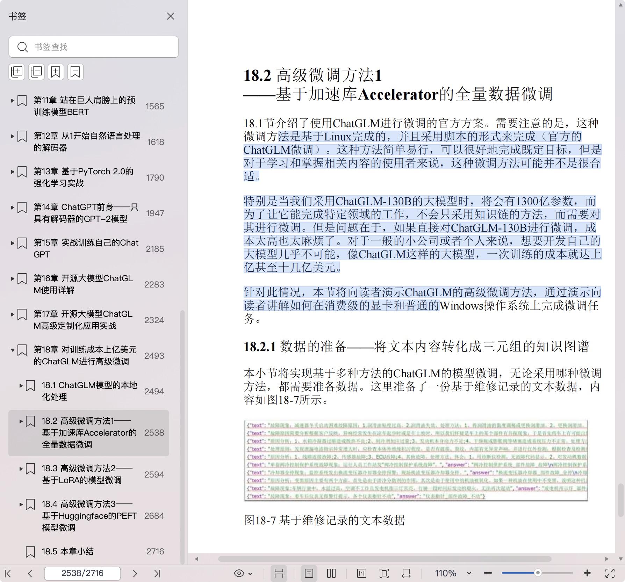Expand the 第14章 bookmark arrow
This screenshot has width=625, height=582.
13,208
